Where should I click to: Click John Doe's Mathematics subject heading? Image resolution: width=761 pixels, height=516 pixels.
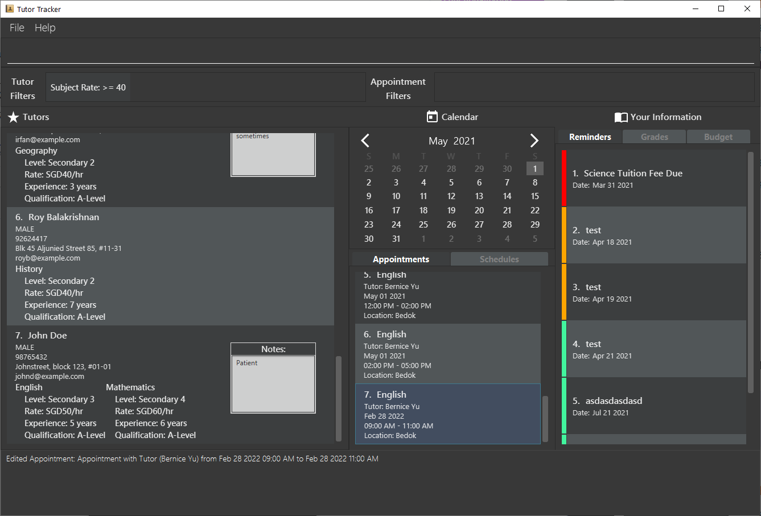tap(130, 387)
